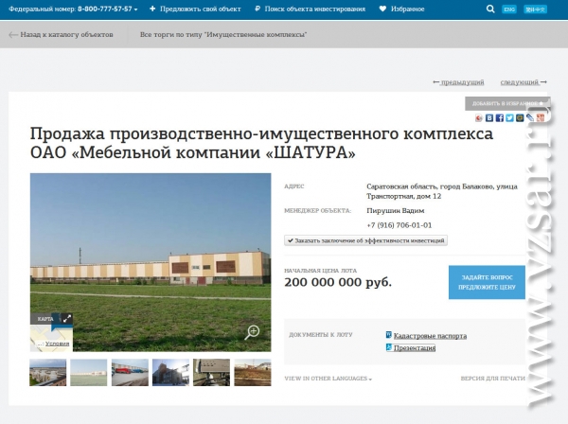
Task: Open Кадастровые паспорта document link
Action: point(430,336)
